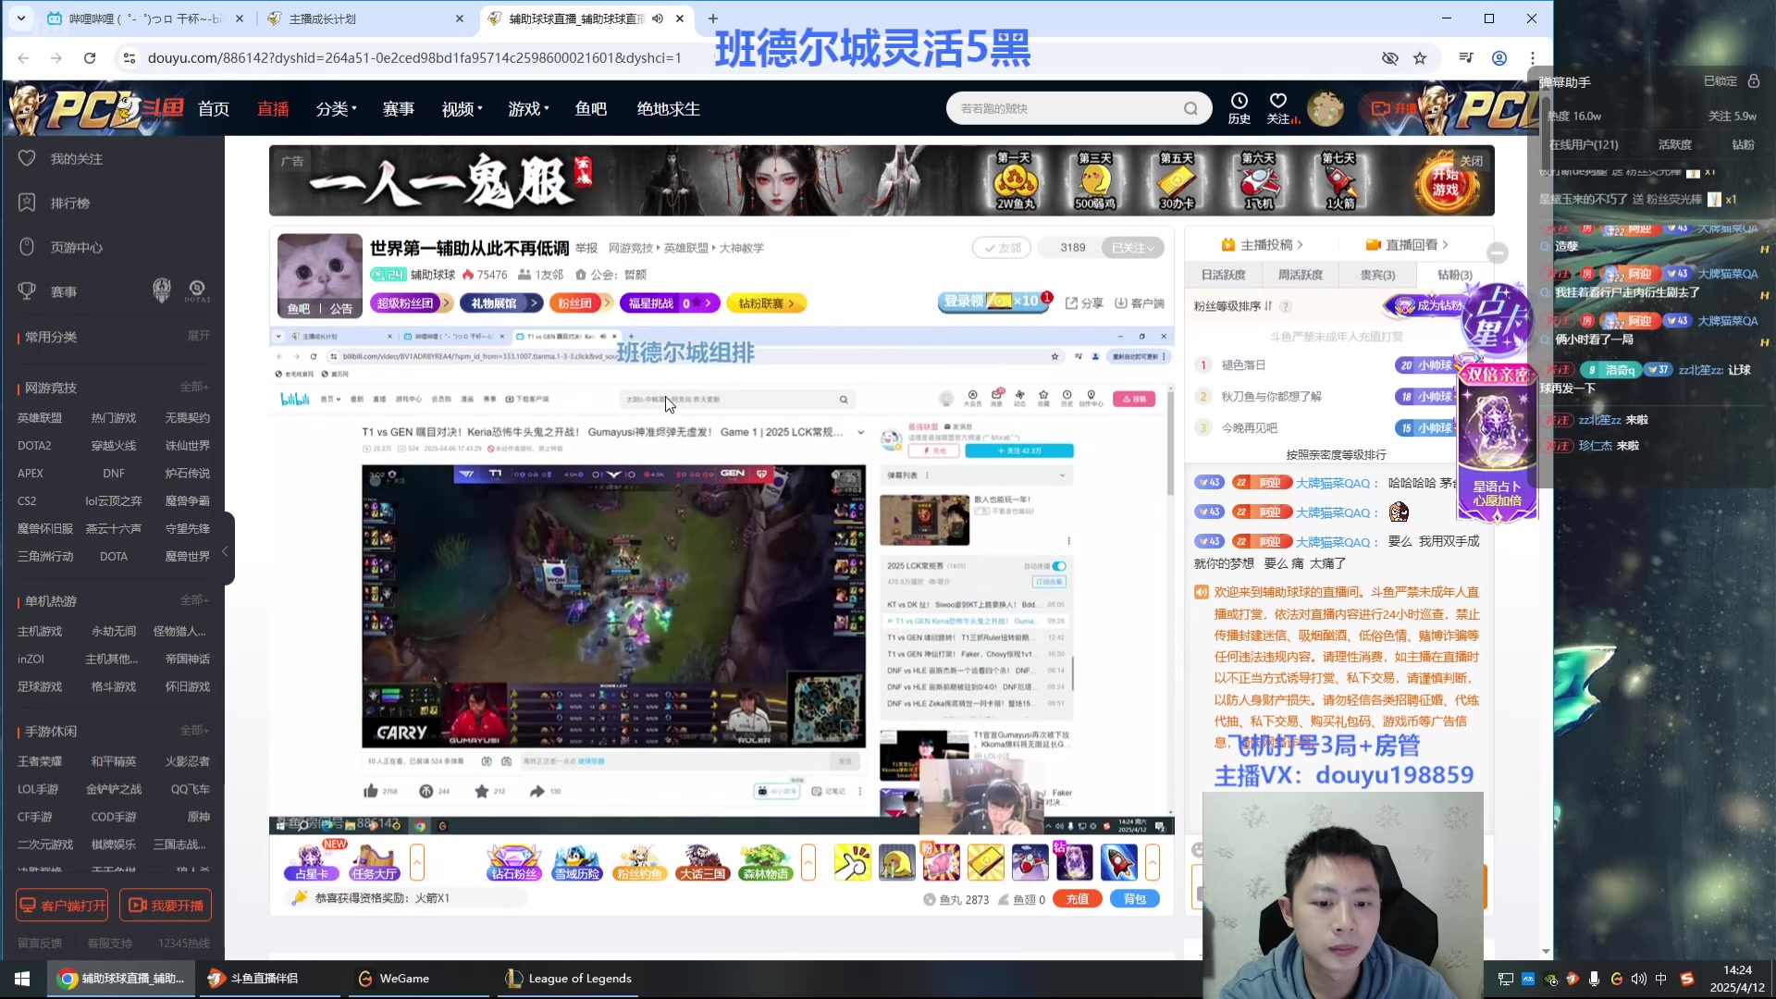Click the search magnifier in Douyu search box
Image resolution: width=1776 pixels, height=999 pixels.
click(1190, 108)
